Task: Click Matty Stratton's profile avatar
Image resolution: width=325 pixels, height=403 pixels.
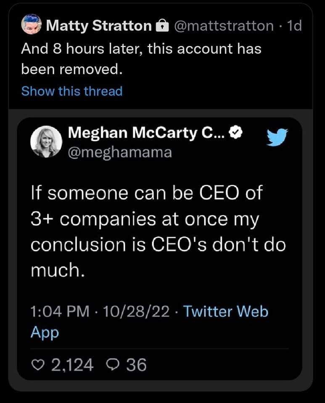Action: coord(32,25)
